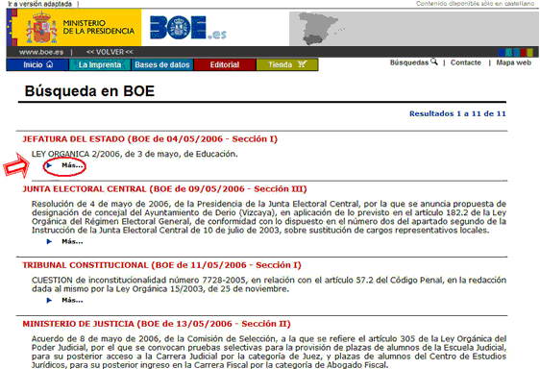Click 'Ir a versión adaptada' link
The width and height of the screenshot is (540, 369).
pos(40,4)
